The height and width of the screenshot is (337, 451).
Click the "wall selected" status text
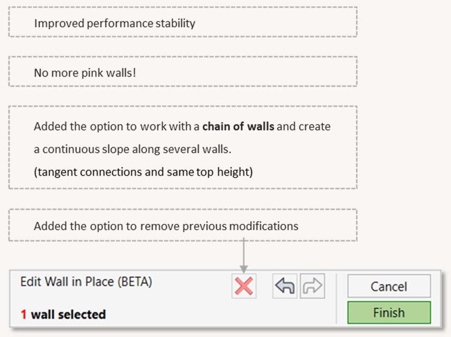pyautogui.click(x=68, y=314)
